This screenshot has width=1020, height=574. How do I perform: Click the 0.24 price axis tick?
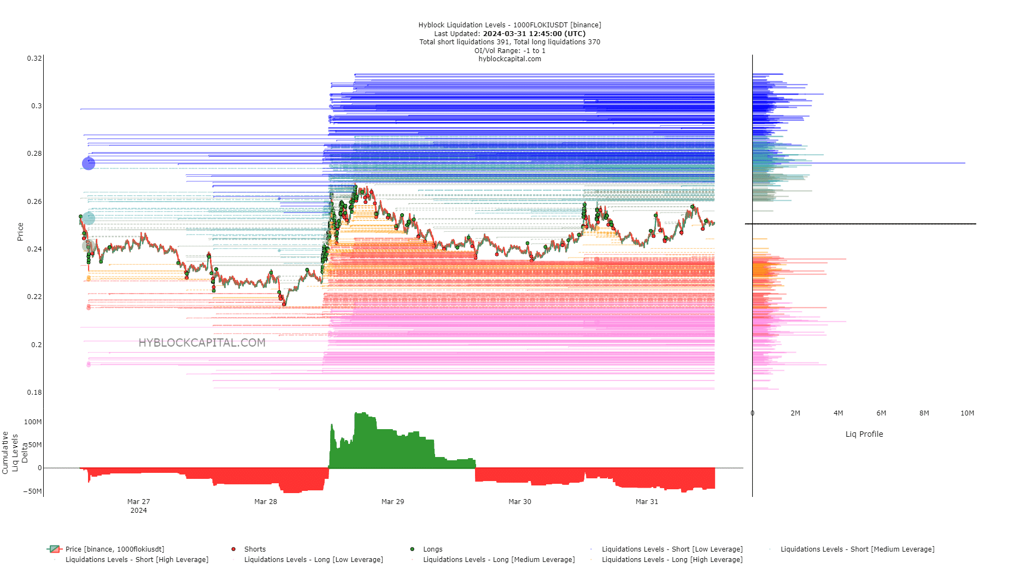pos(34,249)
